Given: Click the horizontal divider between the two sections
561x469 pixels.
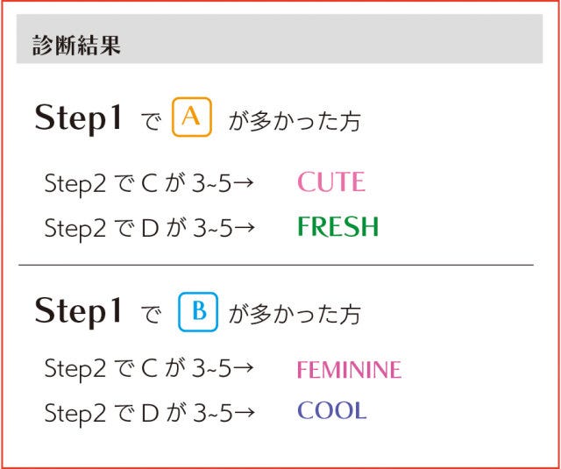Looking at the screenshot, I should [275, 264].
